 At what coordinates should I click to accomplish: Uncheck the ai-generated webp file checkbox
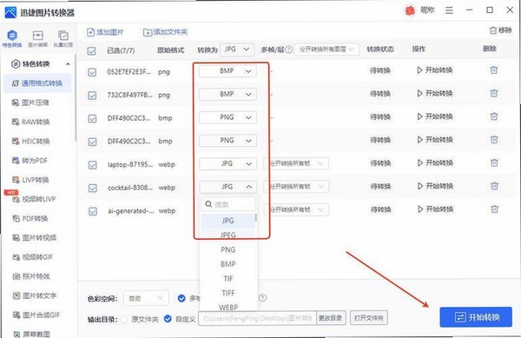93,211
